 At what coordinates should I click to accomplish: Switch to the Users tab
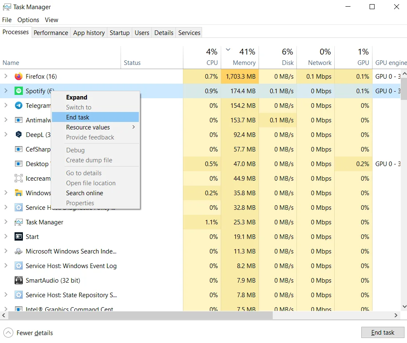142,33
